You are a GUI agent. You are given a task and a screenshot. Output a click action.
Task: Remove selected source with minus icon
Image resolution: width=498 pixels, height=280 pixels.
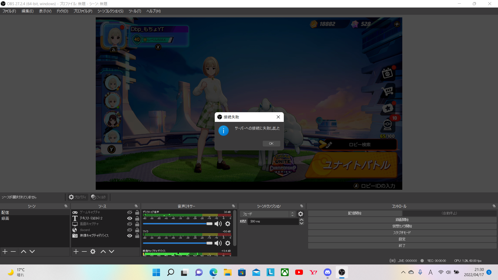[84, 251]
